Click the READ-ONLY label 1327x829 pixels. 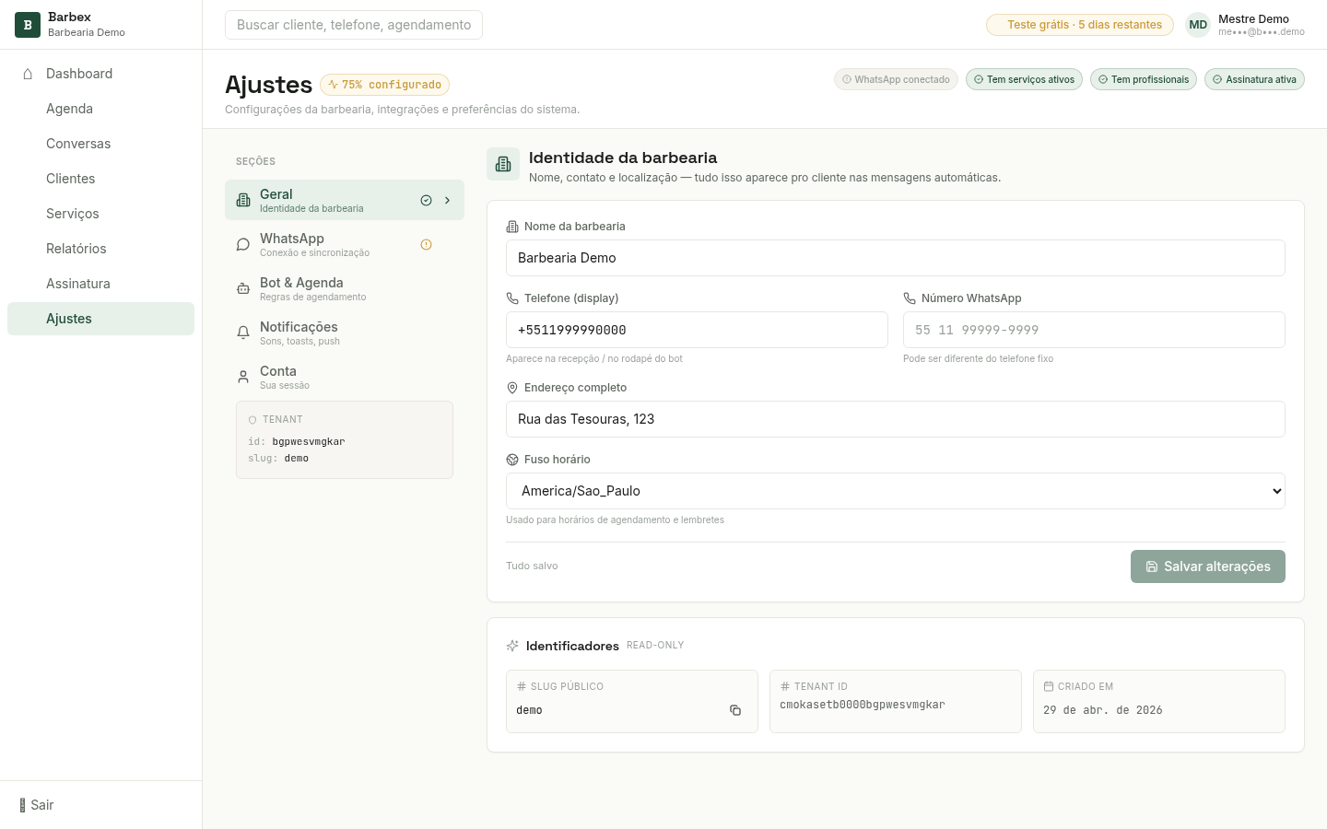pyautogui.click(x=655, y=646)
